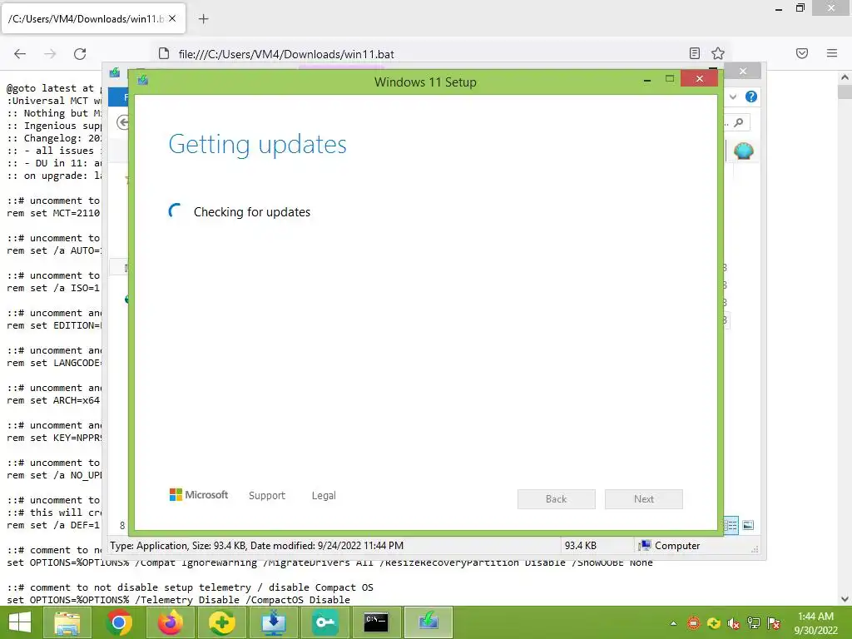Close the File Explorer window behind Setup
852x639 pixels.
(x=743, y=72)
